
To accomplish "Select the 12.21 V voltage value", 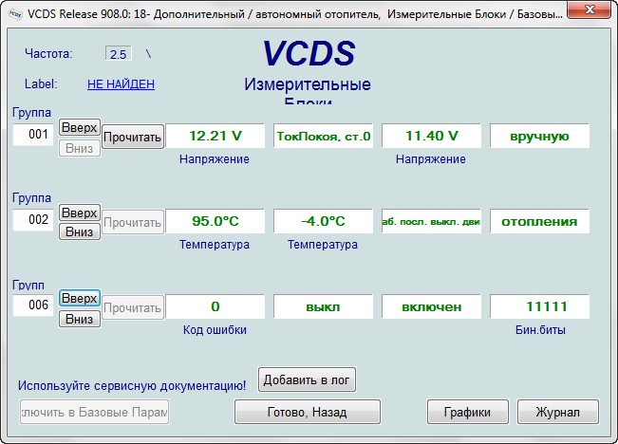I will coord(215,136).
